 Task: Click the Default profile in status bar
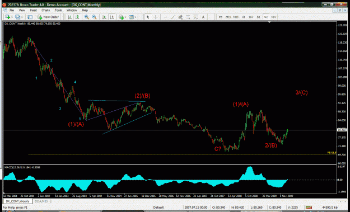click(x=158, y=208)
